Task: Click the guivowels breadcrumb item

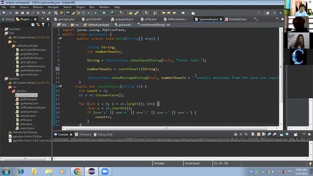Action: [x=123, y=25]
